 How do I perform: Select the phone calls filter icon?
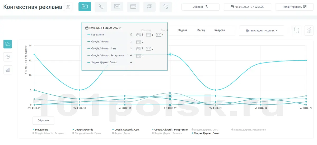click(101, 7)
